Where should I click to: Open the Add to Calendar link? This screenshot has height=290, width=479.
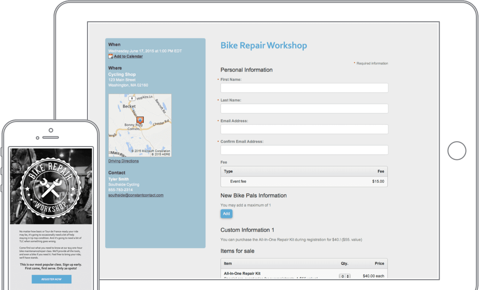(128, 56)
